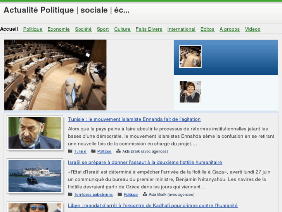The height and width of the screenshot is (212, 282).
Task: Open the Sport section
Action: [x=103, y=29]
